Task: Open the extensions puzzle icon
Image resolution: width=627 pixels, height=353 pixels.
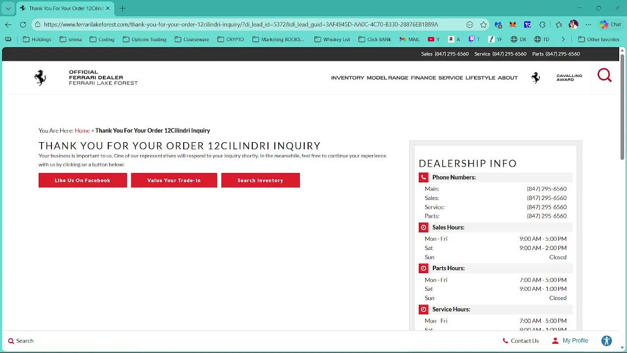Action: 542,25
